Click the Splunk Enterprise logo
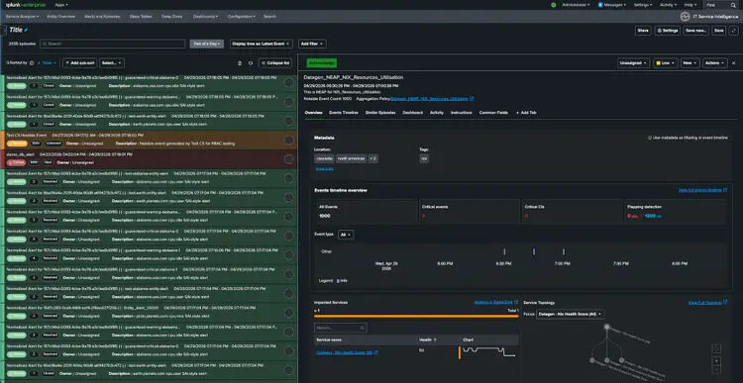 (26, 5)
